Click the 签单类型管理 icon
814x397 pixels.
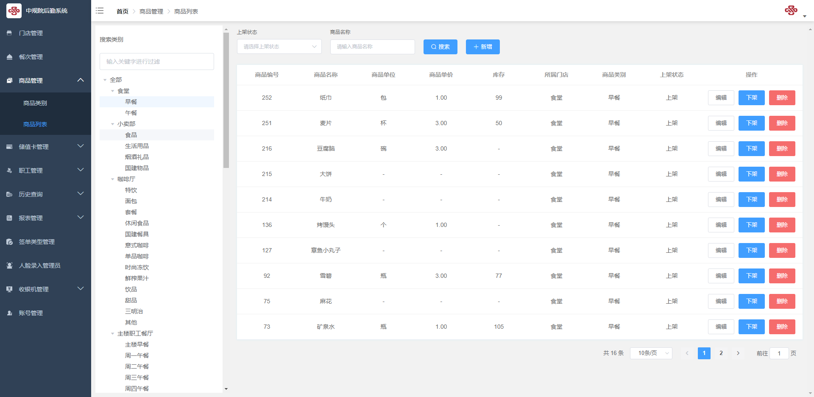(x=9, y=241)
